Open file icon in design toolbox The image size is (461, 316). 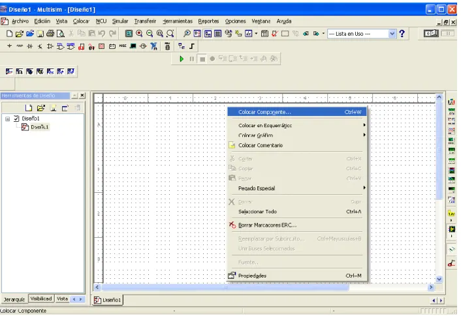click(x=41, y=108)
